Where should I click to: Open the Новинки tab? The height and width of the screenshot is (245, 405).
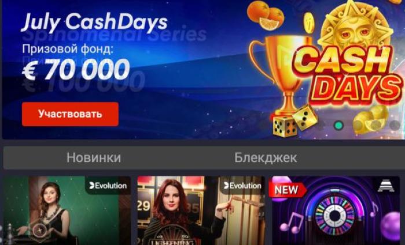94,158
